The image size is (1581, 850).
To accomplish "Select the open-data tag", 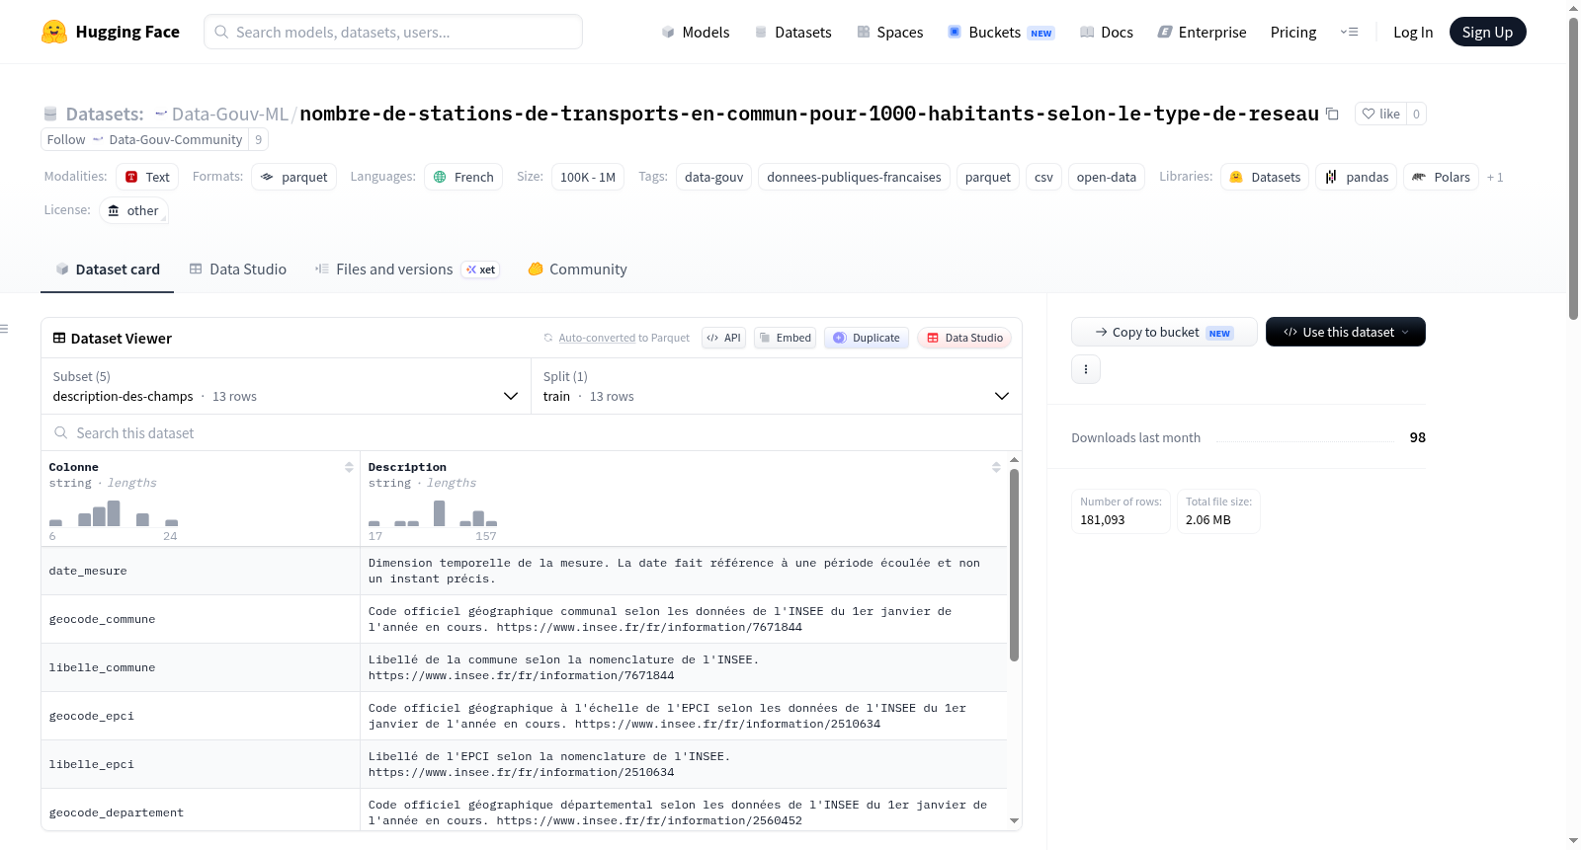I will point(1107,177).
